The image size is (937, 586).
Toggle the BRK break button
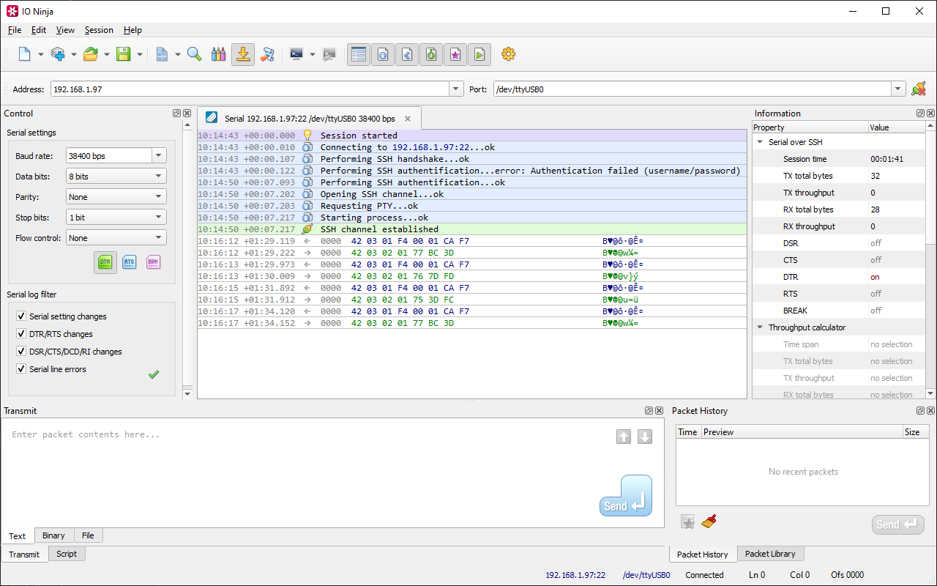153,262
